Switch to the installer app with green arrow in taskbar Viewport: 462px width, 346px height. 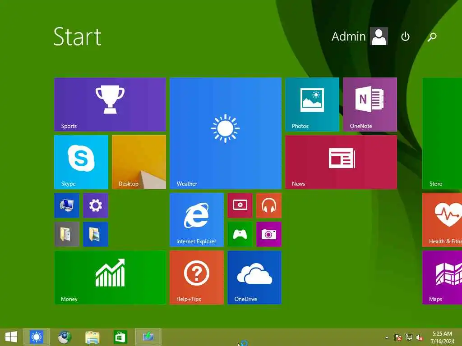148,337
